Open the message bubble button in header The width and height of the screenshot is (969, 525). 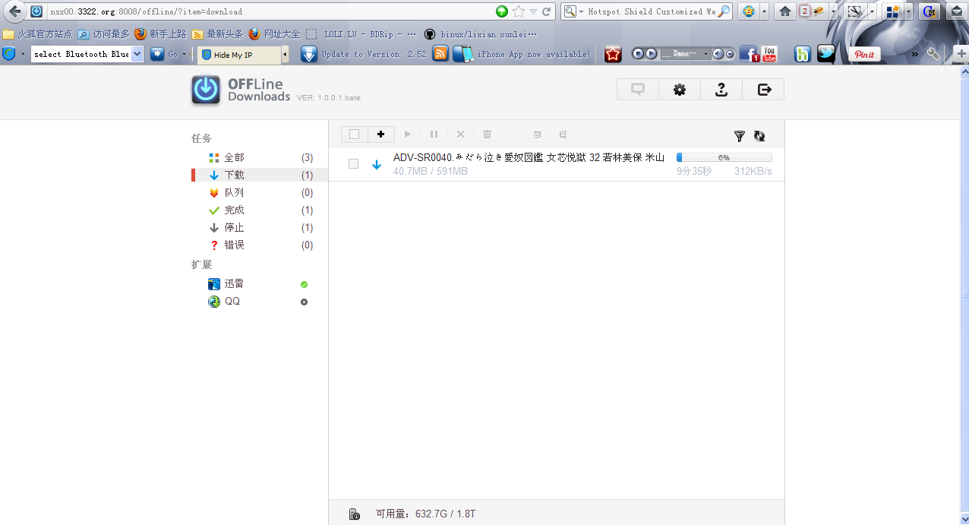click(x=638, y=90)
